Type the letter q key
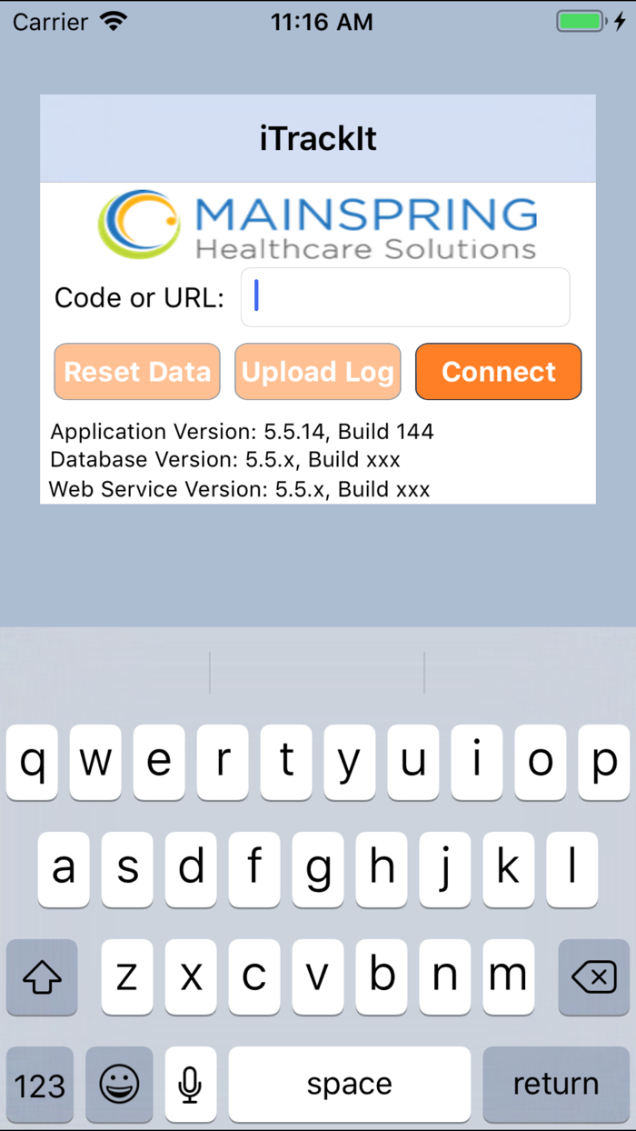 pos(33,762)
